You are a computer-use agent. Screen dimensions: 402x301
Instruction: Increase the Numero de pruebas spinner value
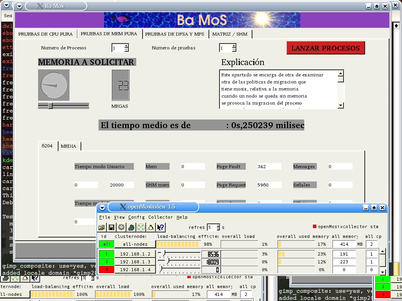234,46
